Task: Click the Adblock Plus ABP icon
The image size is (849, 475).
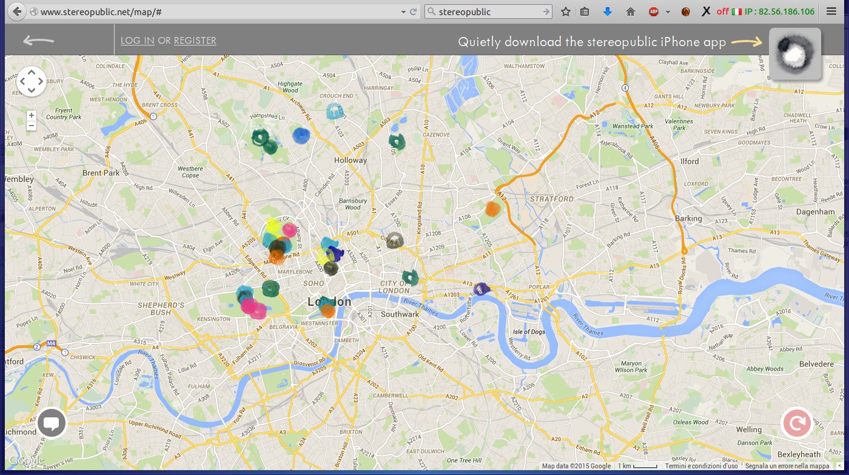Action: click(654, 12)
